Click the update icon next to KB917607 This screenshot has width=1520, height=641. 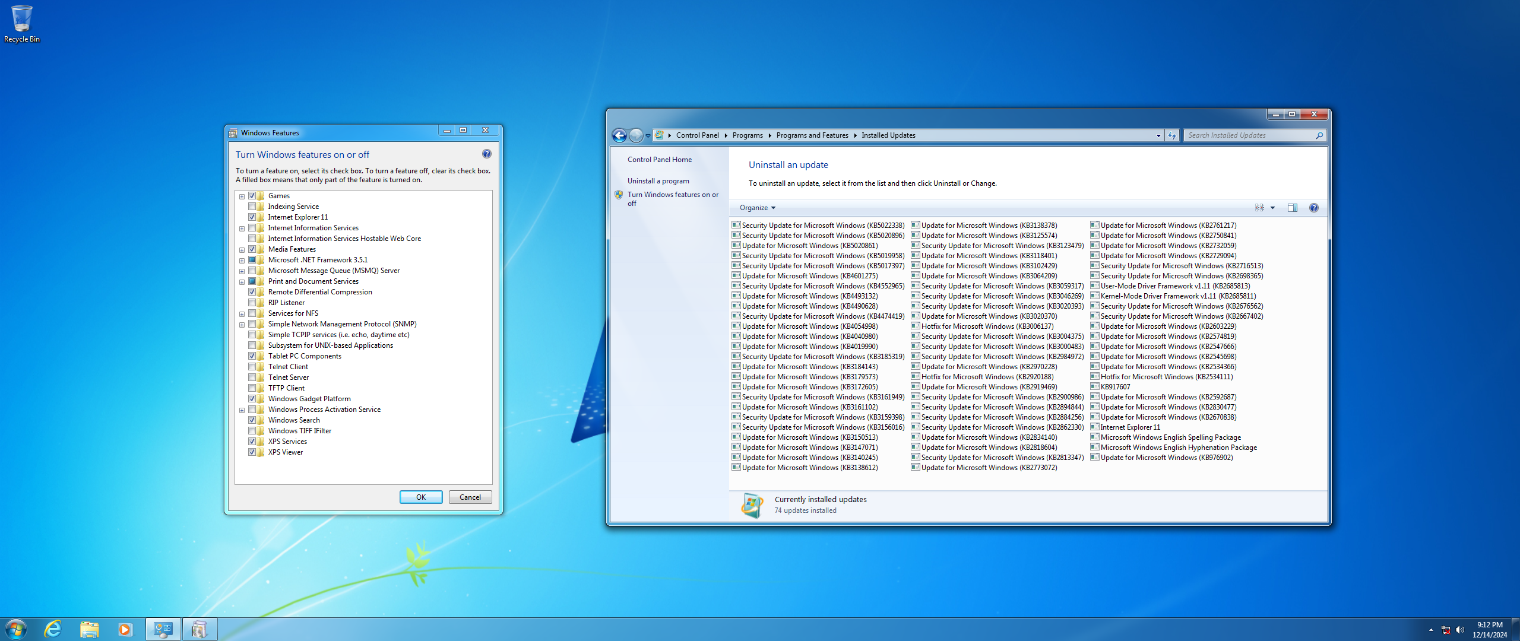click(x=1095, y=386)
